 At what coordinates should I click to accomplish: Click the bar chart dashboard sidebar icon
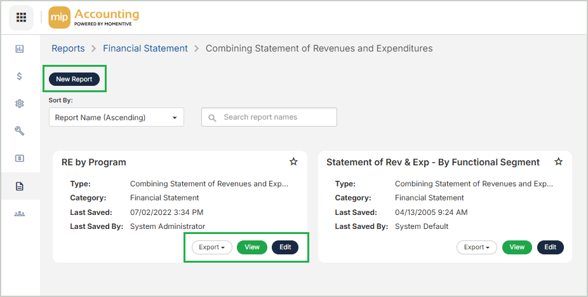click(x=20, y=49)
